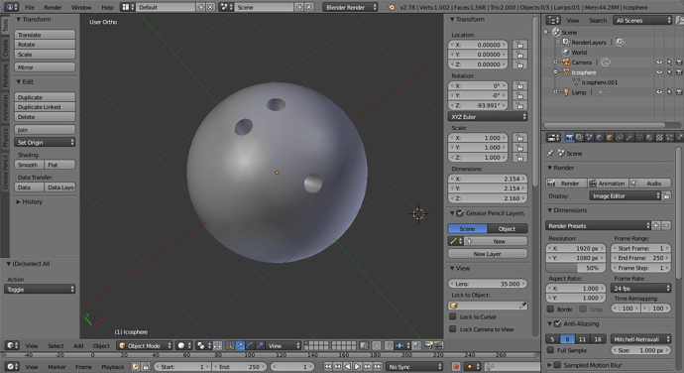The width and height of the screenshot is (684, 373).
Task: Enable the rotate manipulator arc icon
Action: click(x=250, y=345)
